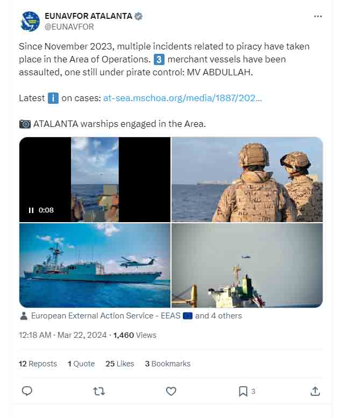The height and width of the screenshot is (418, 342).
Task: Click the tagged people silhouette icon
Action: [24, 316]
